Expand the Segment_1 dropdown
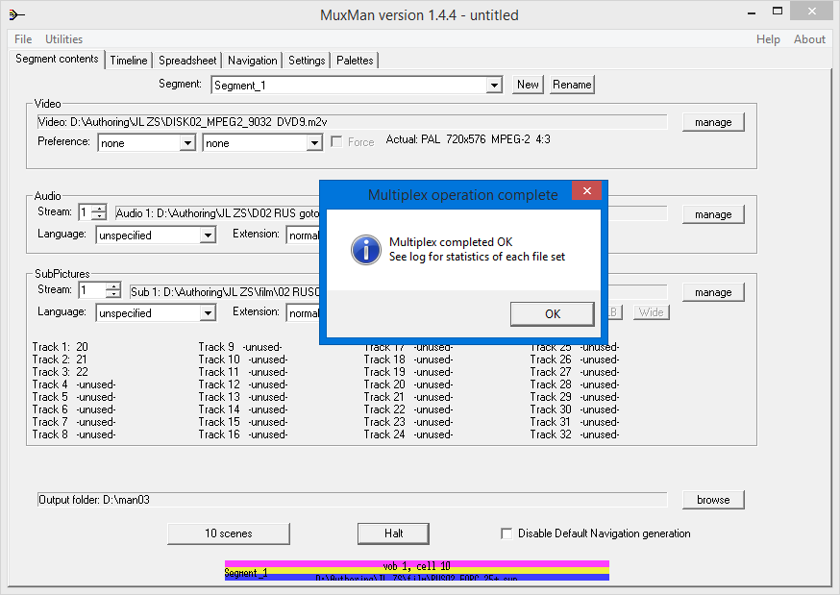 [x=494, y=86]
